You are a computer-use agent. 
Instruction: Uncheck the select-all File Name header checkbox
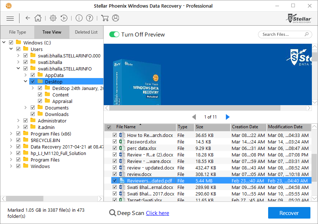click(x=109, y=127)
